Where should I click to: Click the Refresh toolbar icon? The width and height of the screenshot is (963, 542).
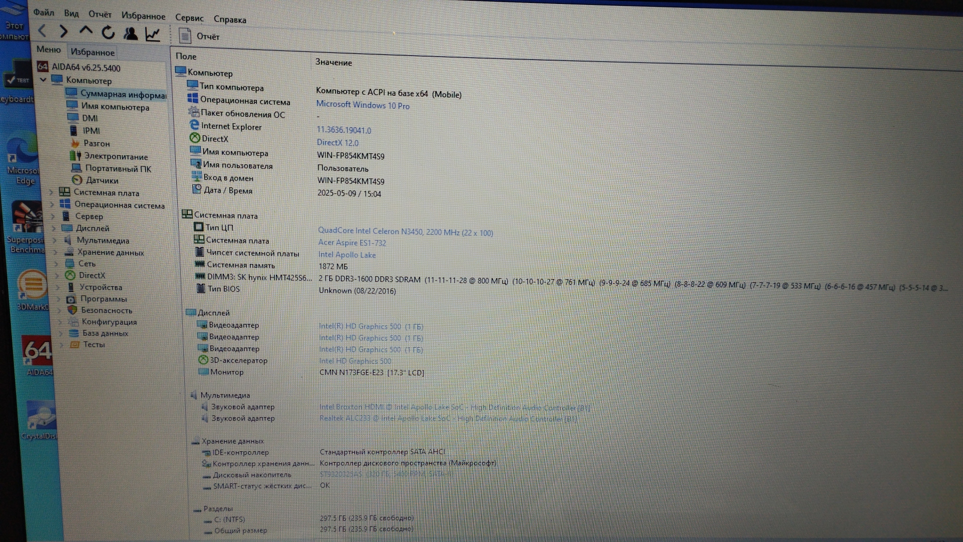[108, 33]
